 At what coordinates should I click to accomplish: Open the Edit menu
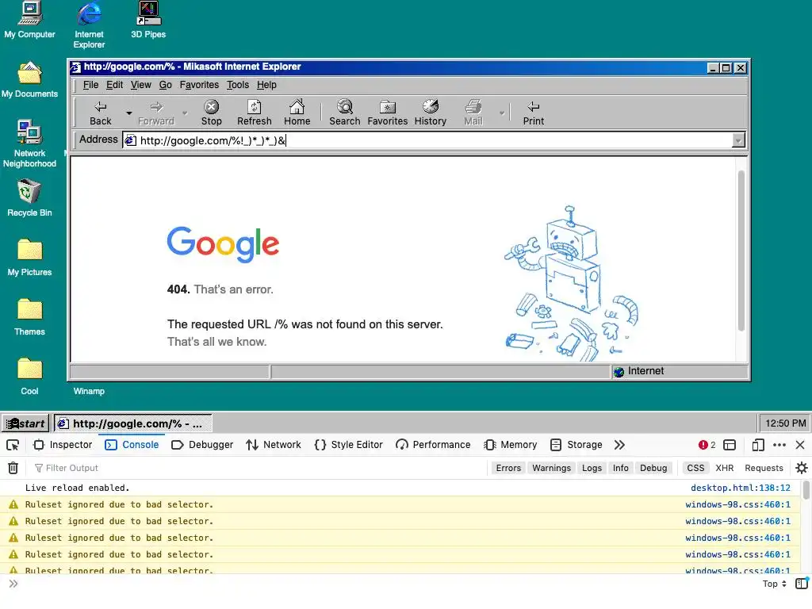click(114, 85)
